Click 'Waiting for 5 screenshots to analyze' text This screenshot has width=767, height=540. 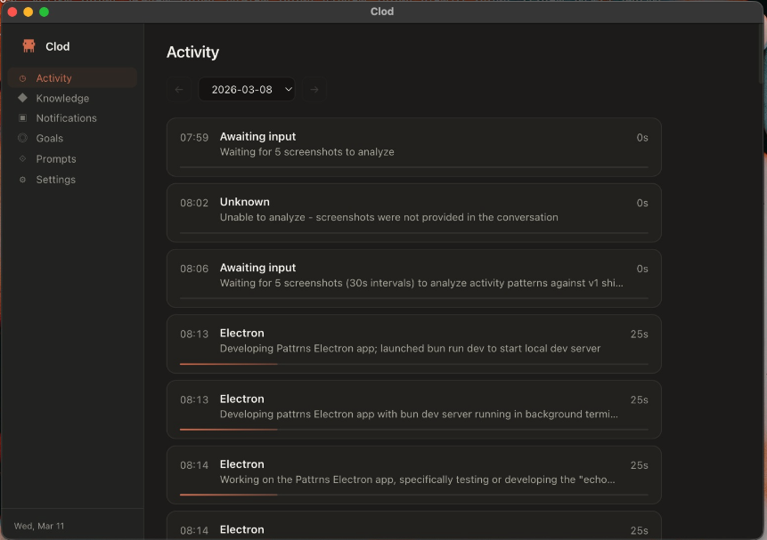[306, 152]
